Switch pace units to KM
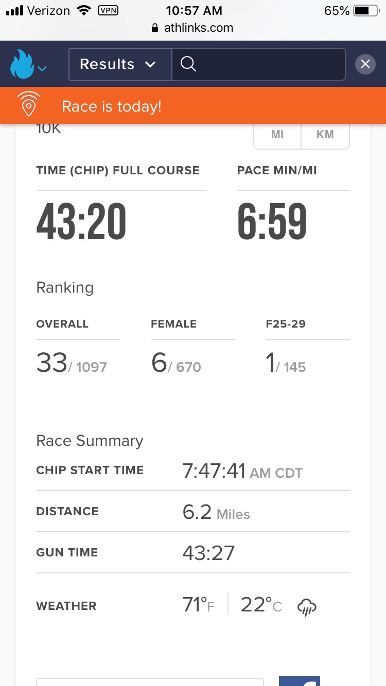This screenshot has height=686, width=386. coord(325,135)
